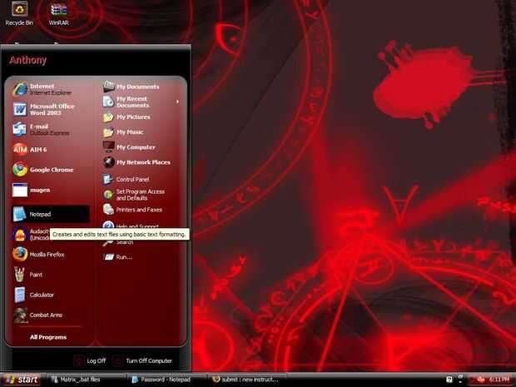Image resolution: width=516 pixels, height=387 pixels.
Task: Open the mugen program icon
Action: point(20,190)
